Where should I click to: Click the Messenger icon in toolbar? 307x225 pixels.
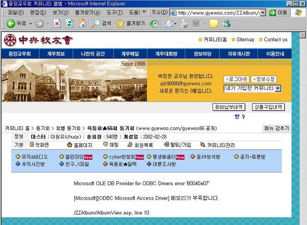click(x=226, y=24)
